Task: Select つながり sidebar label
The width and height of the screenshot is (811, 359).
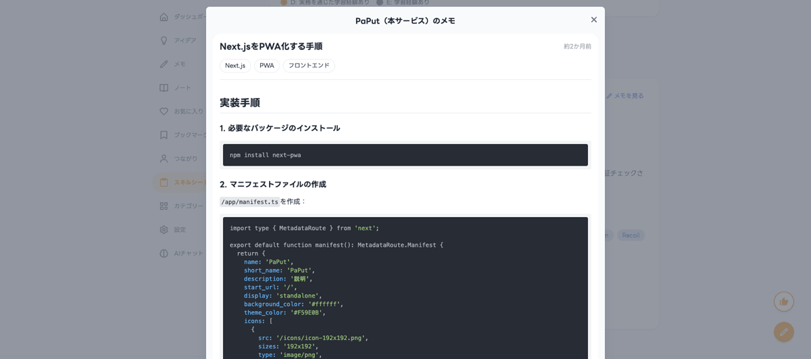Action: tap(186, 158)
